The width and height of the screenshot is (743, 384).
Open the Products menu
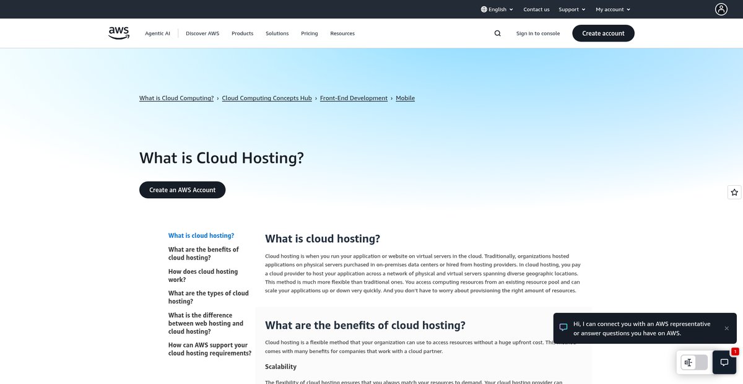[243, 33]
